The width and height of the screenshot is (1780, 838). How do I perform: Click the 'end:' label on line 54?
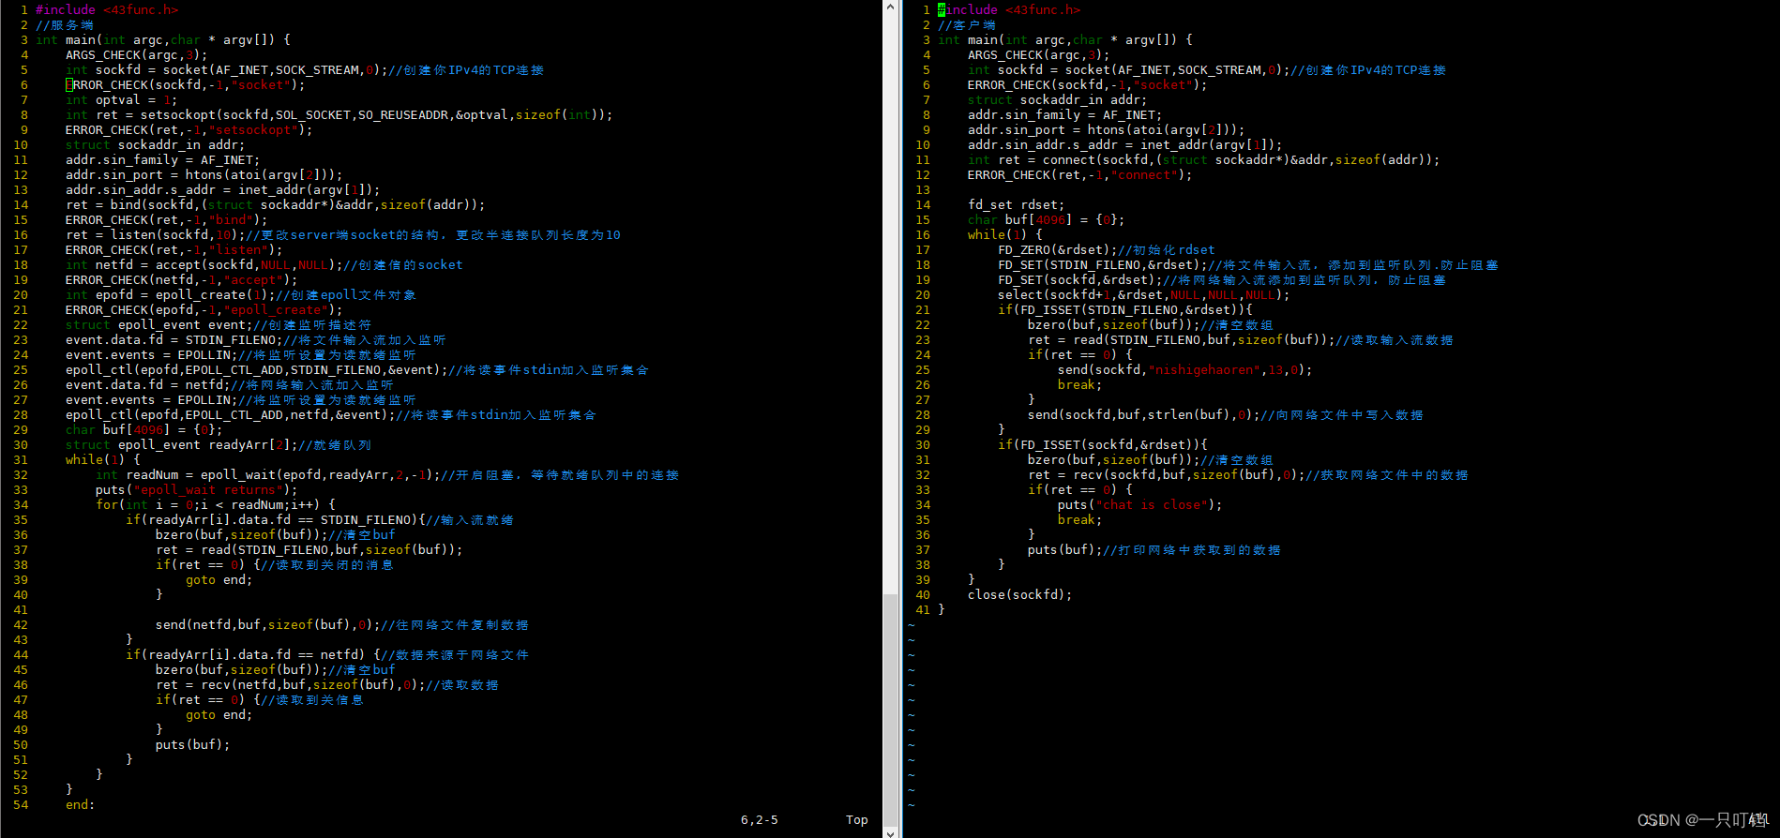(80, 804)
